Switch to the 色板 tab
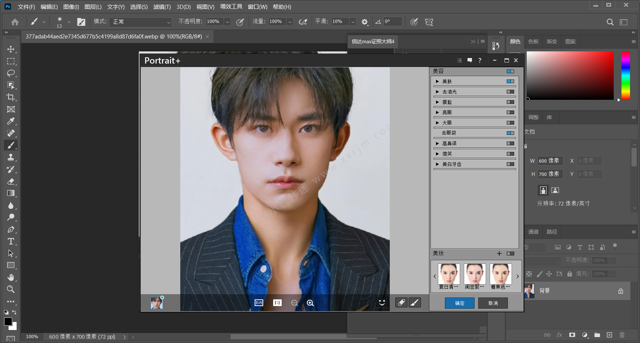This screenshot has width=640, height=343. click(x=533, y=41)
